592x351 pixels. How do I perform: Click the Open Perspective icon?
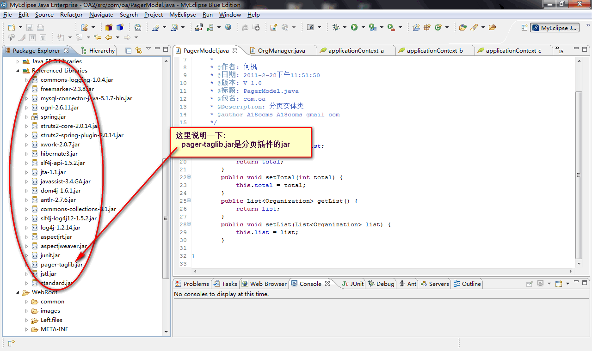(x=524, y=28)
